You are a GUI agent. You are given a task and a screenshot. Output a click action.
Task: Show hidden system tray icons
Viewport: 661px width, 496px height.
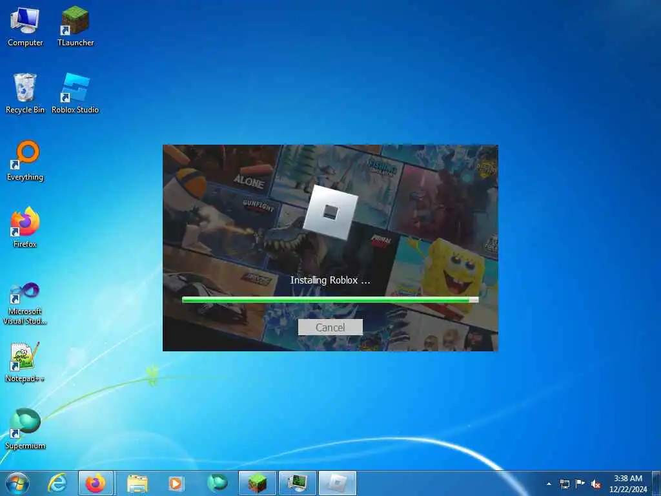tap(549, 484)
